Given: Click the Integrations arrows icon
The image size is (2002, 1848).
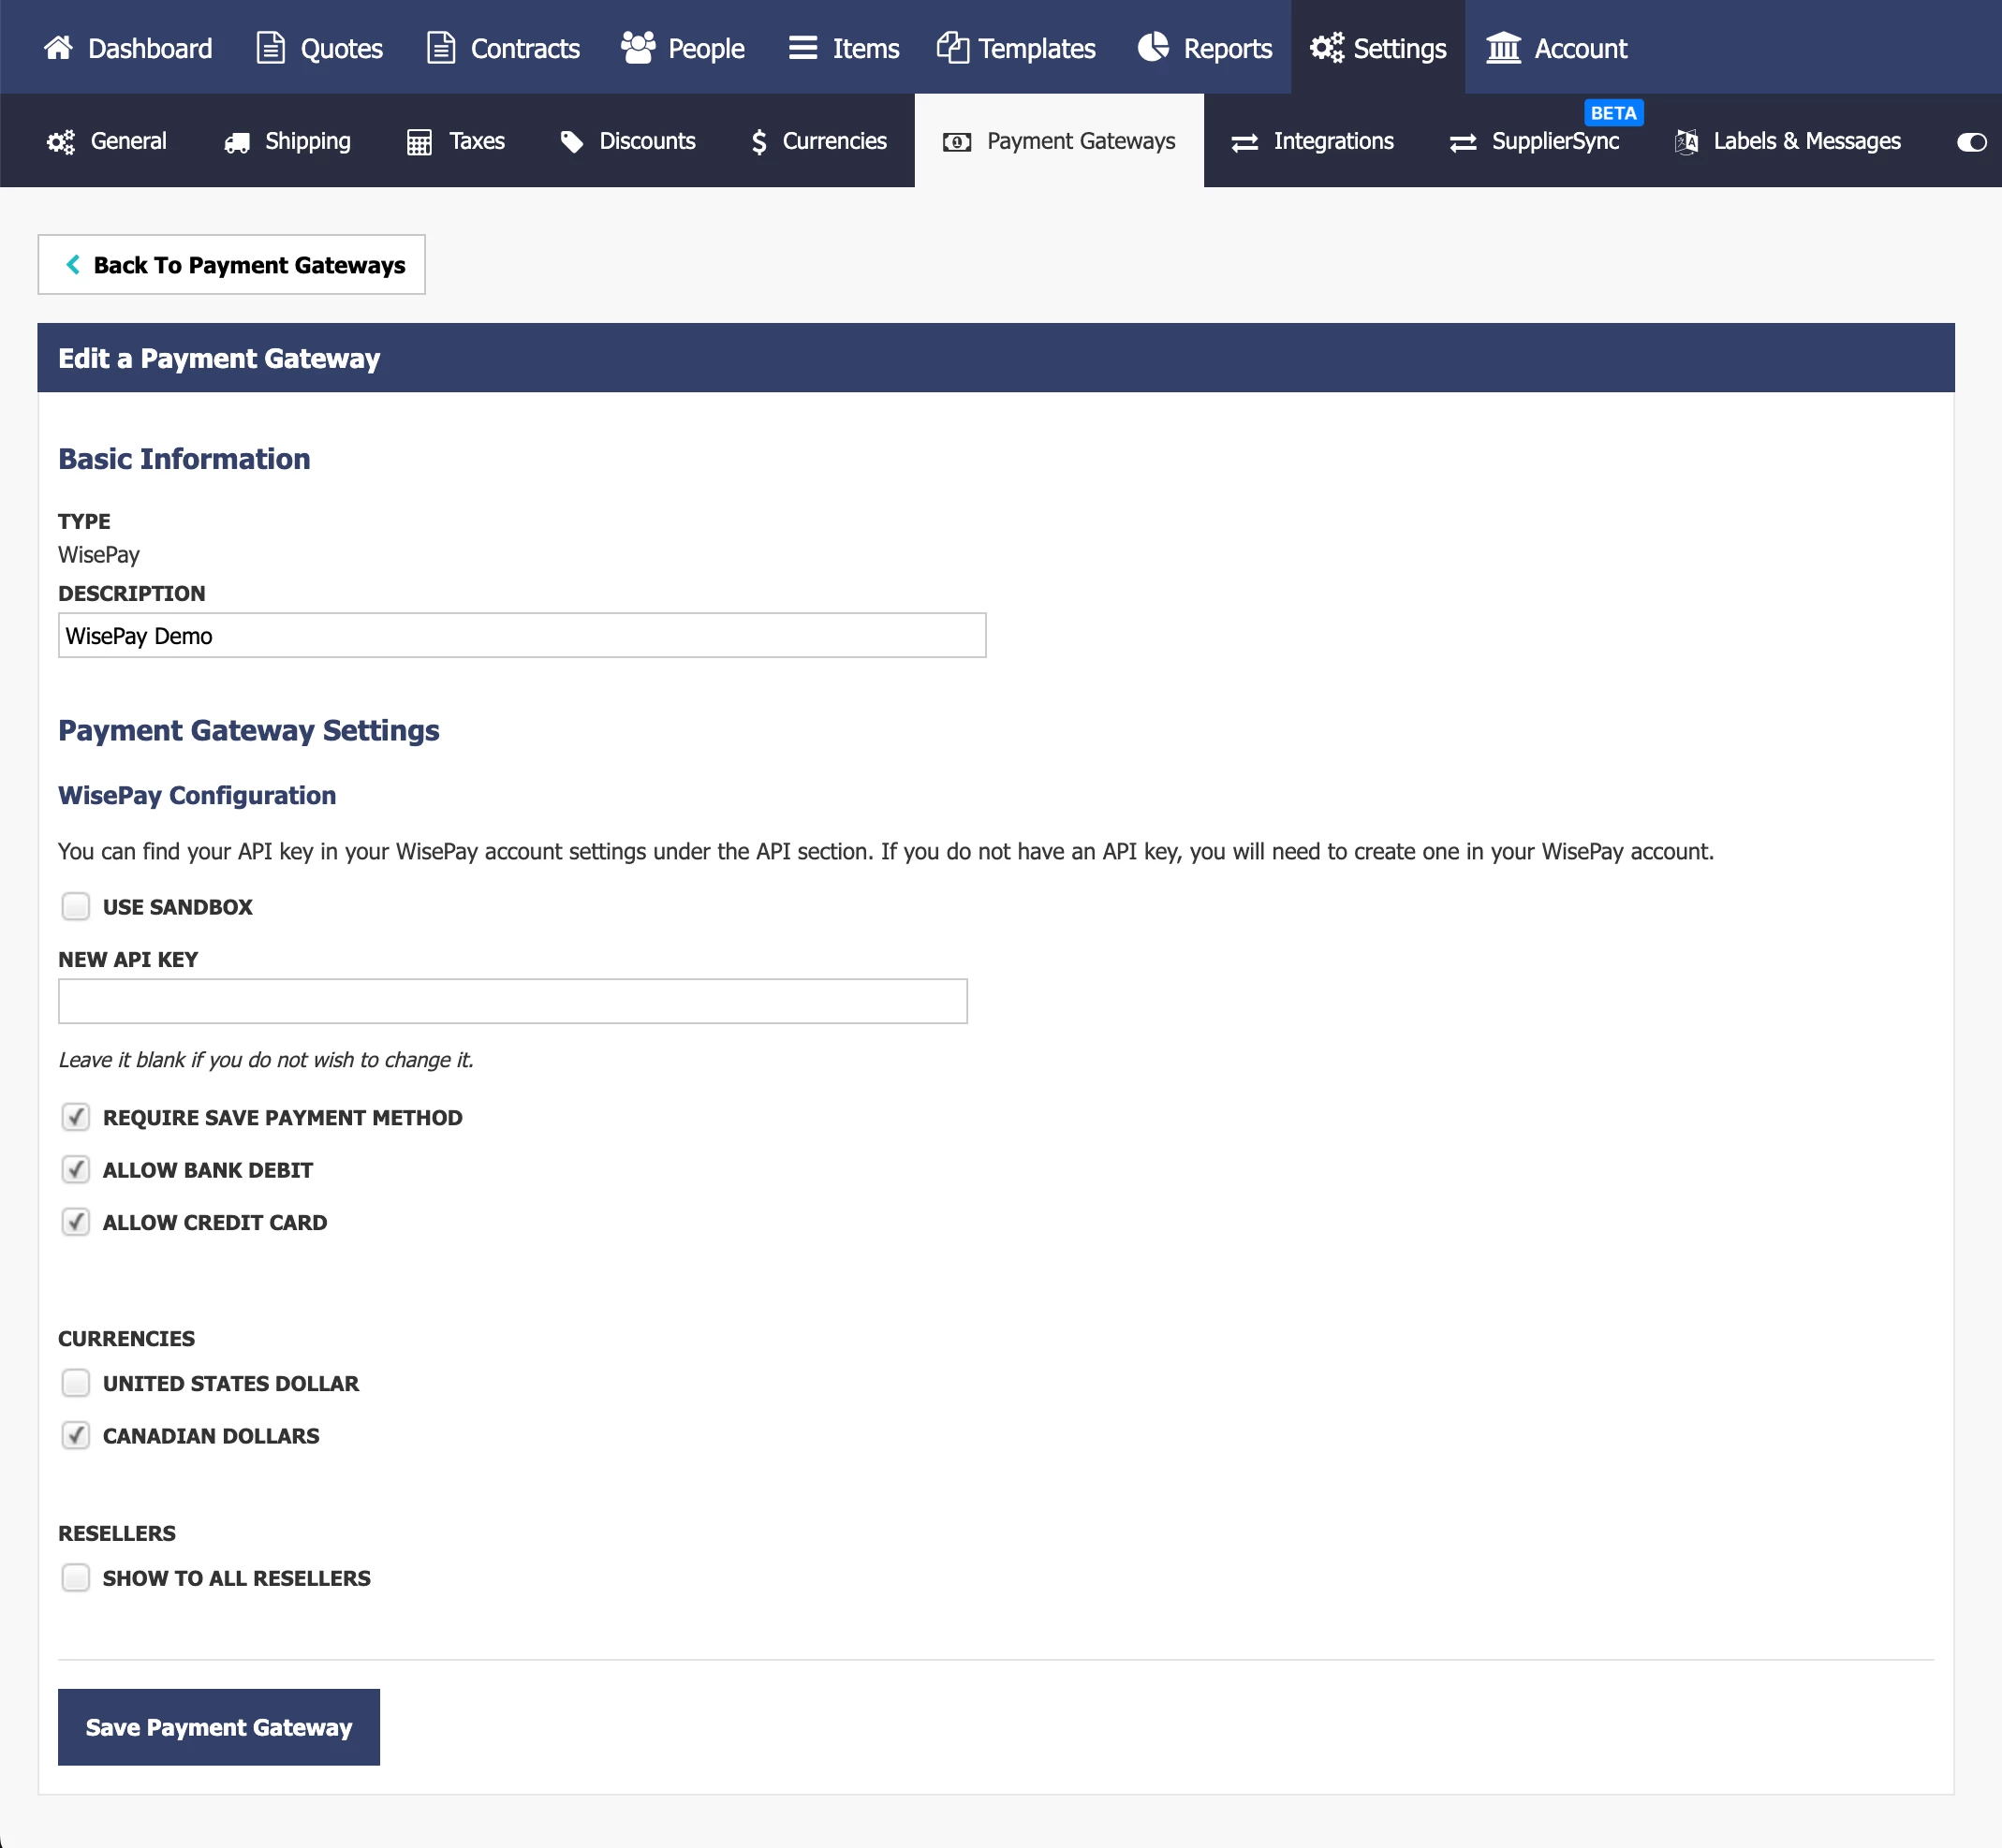Looking at the screenshot, I should (x=1245, y=142).
